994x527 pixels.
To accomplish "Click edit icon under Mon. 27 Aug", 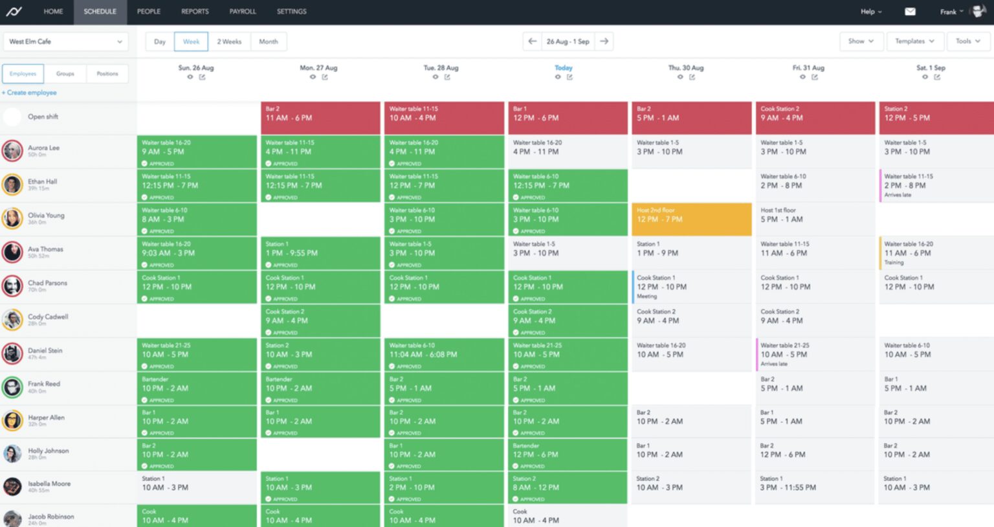I will click(x=325, y=77).
